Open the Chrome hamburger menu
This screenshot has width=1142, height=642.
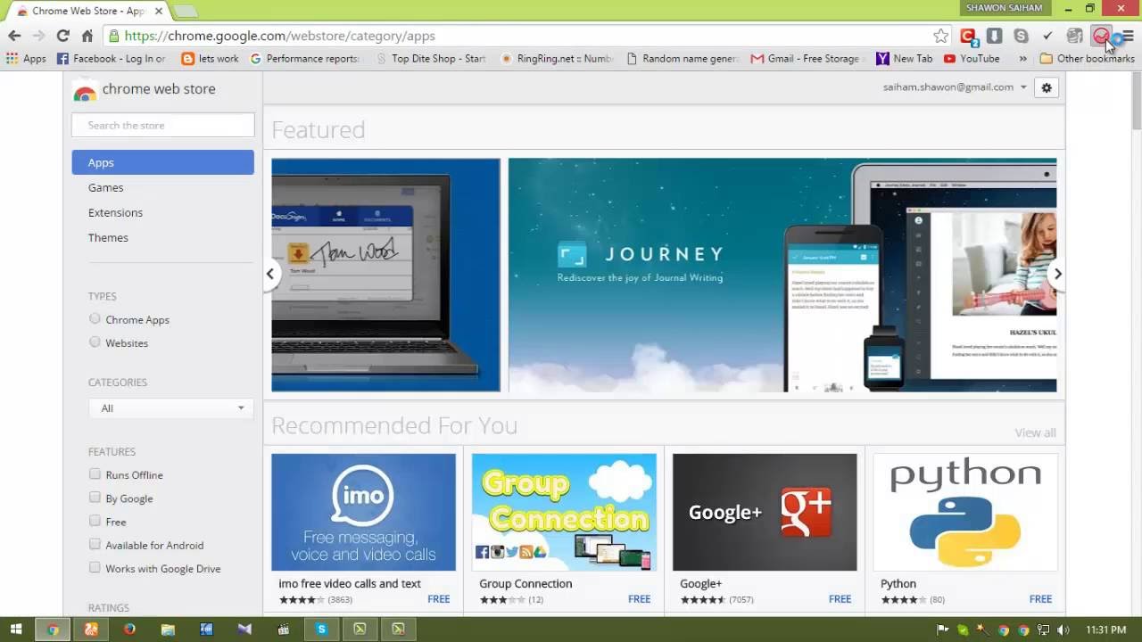[x=1128, y=36]
